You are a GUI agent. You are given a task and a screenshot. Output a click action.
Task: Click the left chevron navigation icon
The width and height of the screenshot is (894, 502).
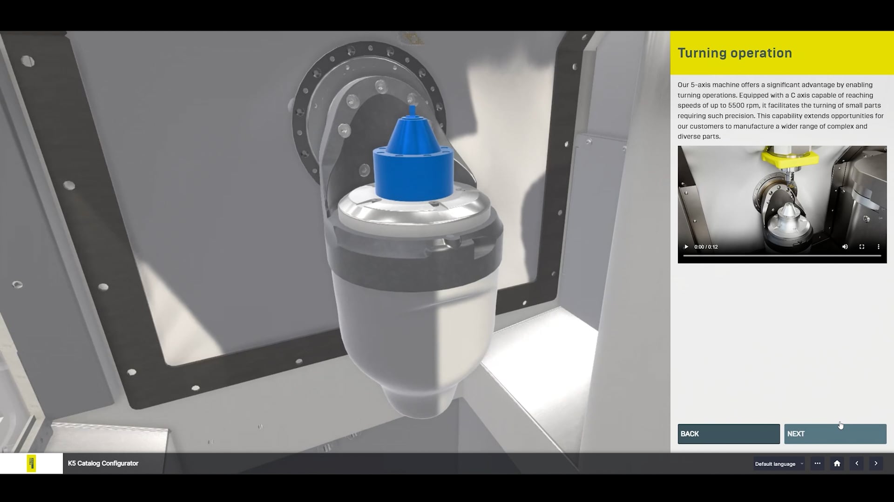857,463
